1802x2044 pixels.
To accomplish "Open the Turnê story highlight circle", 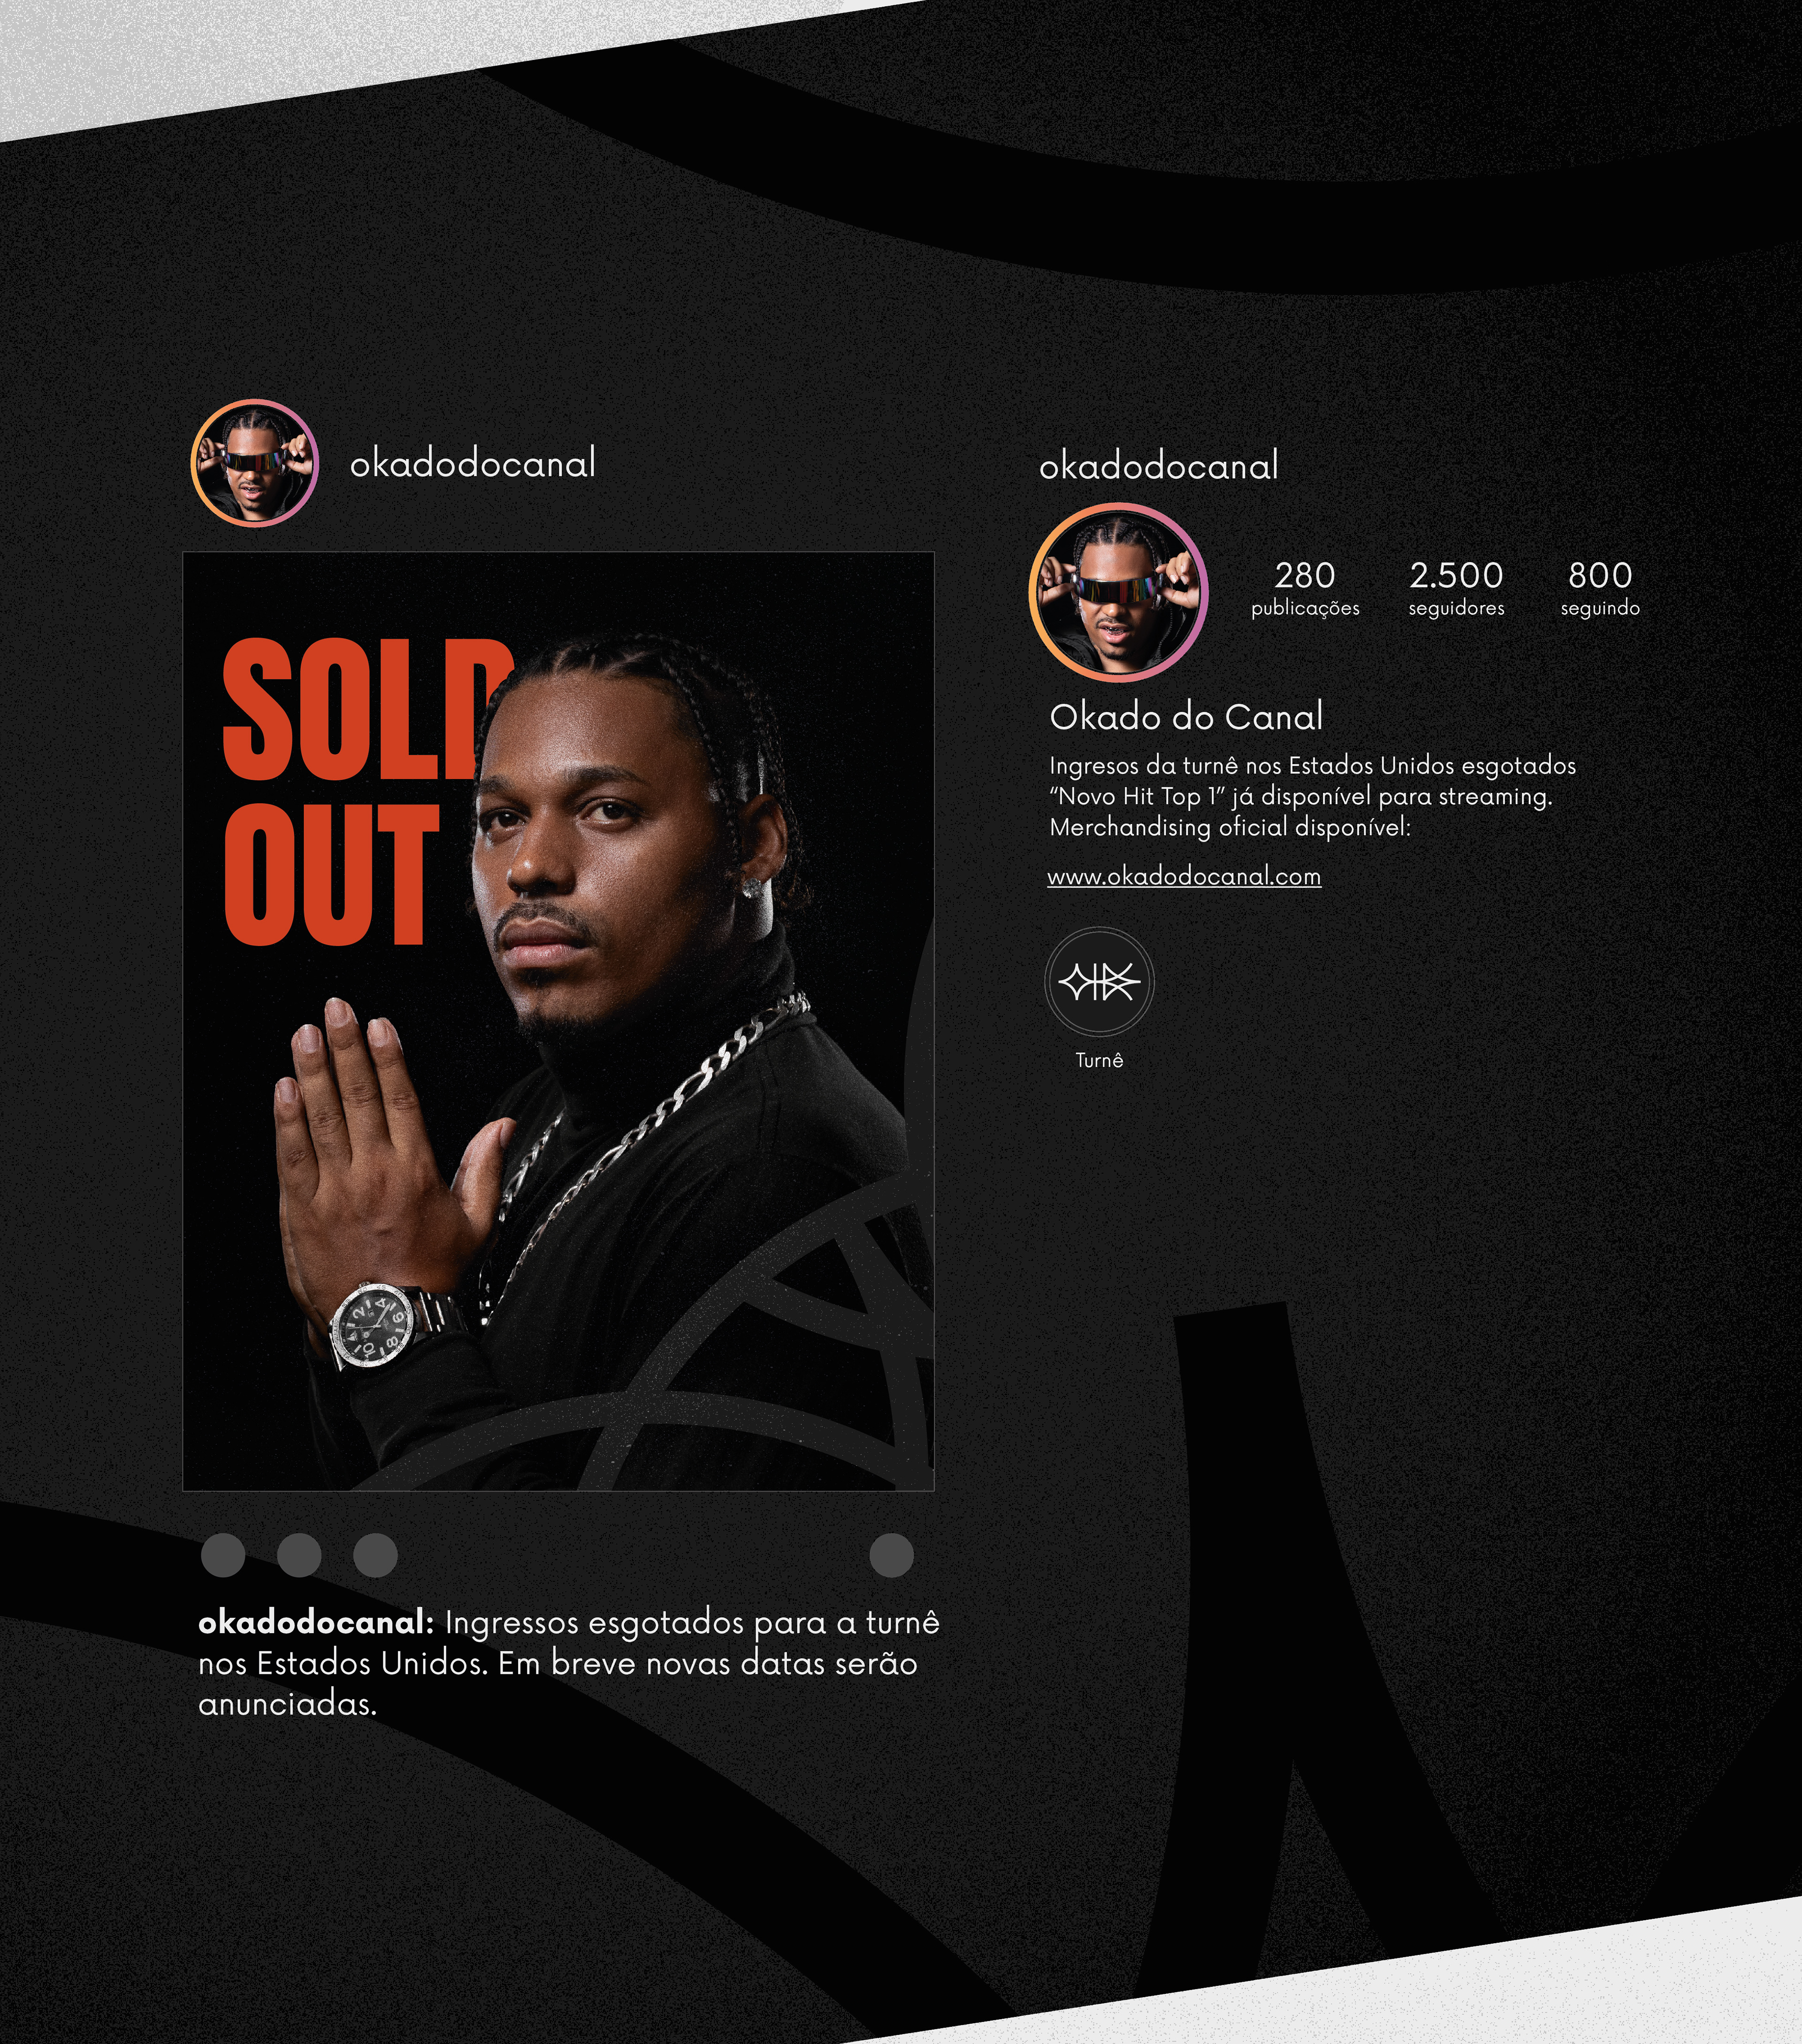I will pyautogui.click(x=1100, y=982).
